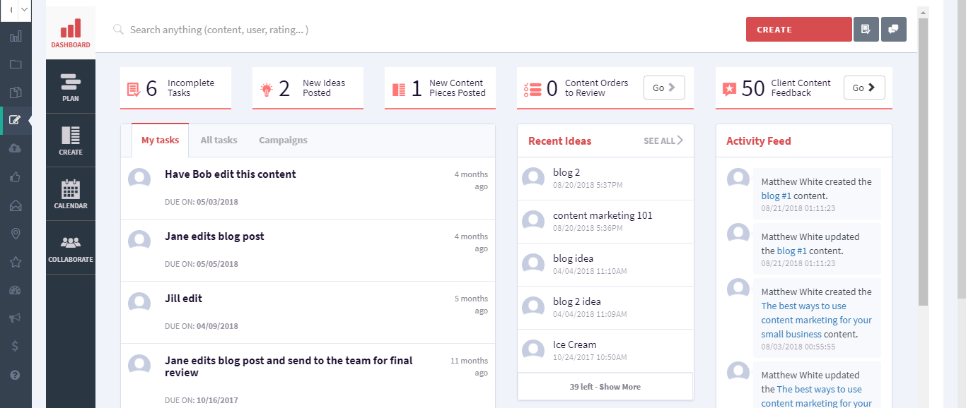
Task: Open the help question mark icon
Action: click(15, 375)
